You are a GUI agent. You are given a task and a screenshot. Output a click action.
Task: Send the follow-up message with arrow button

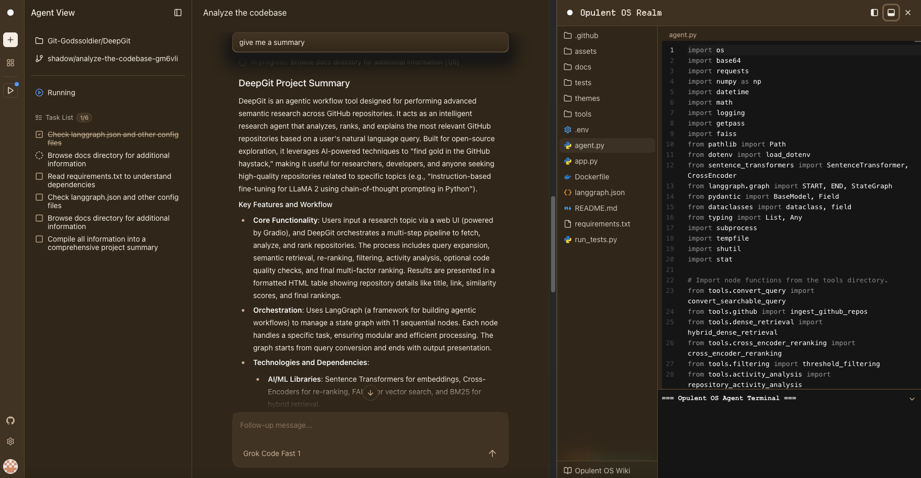pos(492,453)
